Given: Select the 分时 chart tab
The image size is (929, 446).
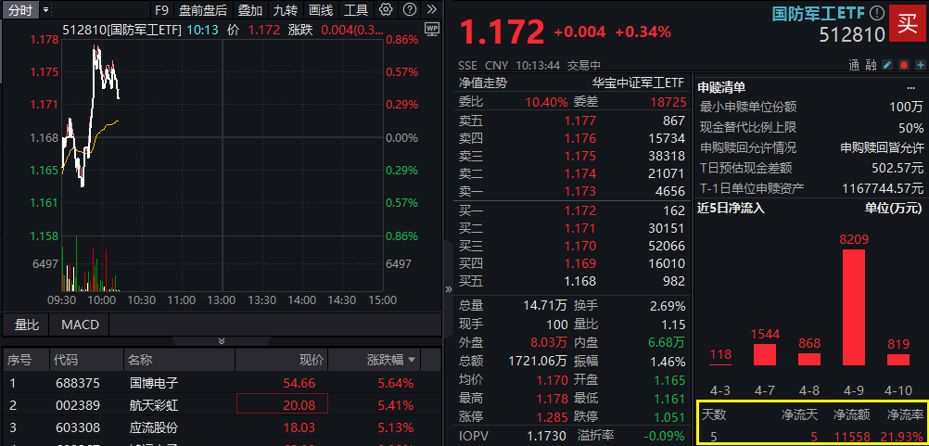Looking at the screenshot, I should [x=20, y=9].
